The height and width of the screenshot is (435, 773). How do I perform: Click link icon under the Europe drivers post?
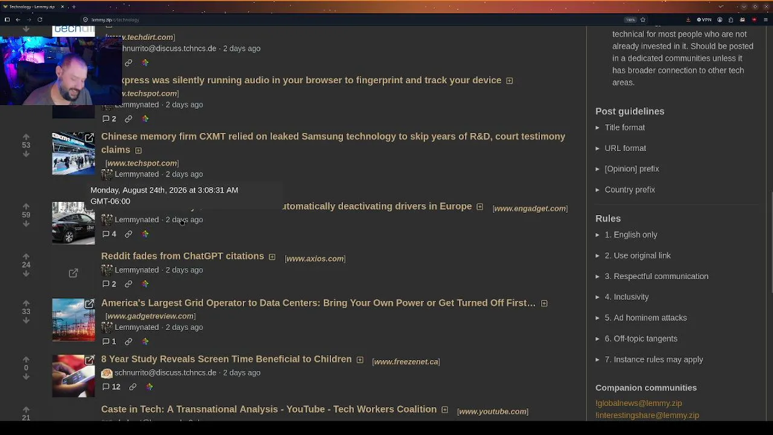point(129,234)
